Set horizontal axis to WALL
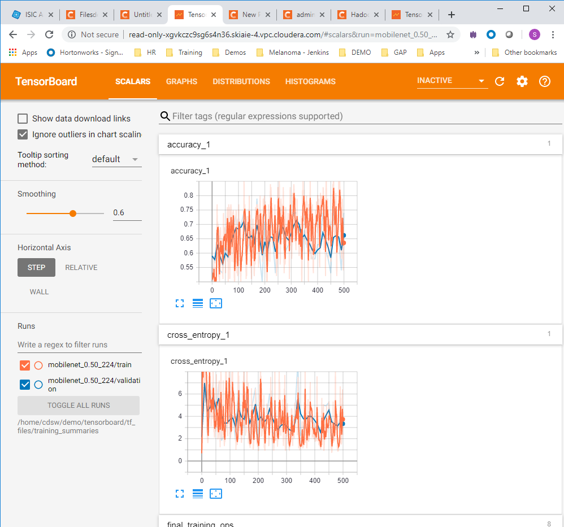 (39, 292)
